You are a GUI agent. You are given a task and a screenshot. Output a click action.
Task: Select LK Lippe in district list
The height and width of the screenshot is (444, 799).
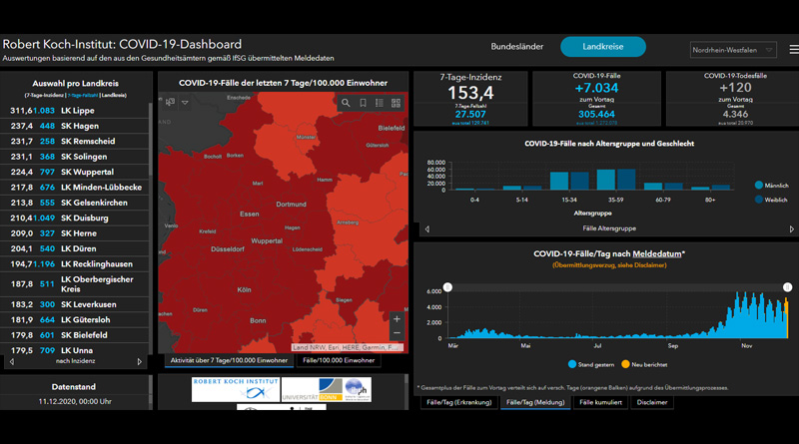(74, 111)
